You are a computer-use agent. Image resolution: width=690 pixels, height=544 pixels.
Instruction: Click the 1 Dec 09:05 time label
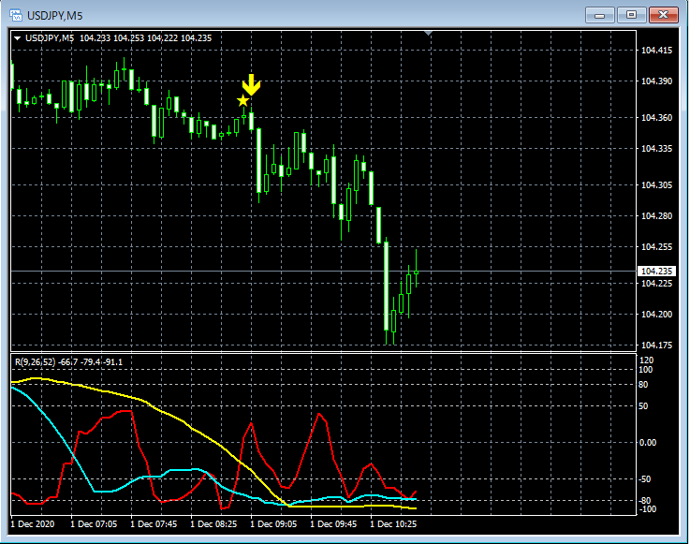[281, 524]
